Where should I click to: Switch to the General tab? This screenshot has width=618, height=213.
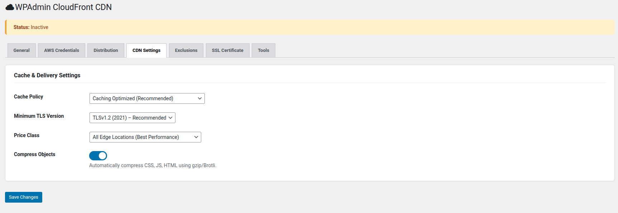pos(21,50)
